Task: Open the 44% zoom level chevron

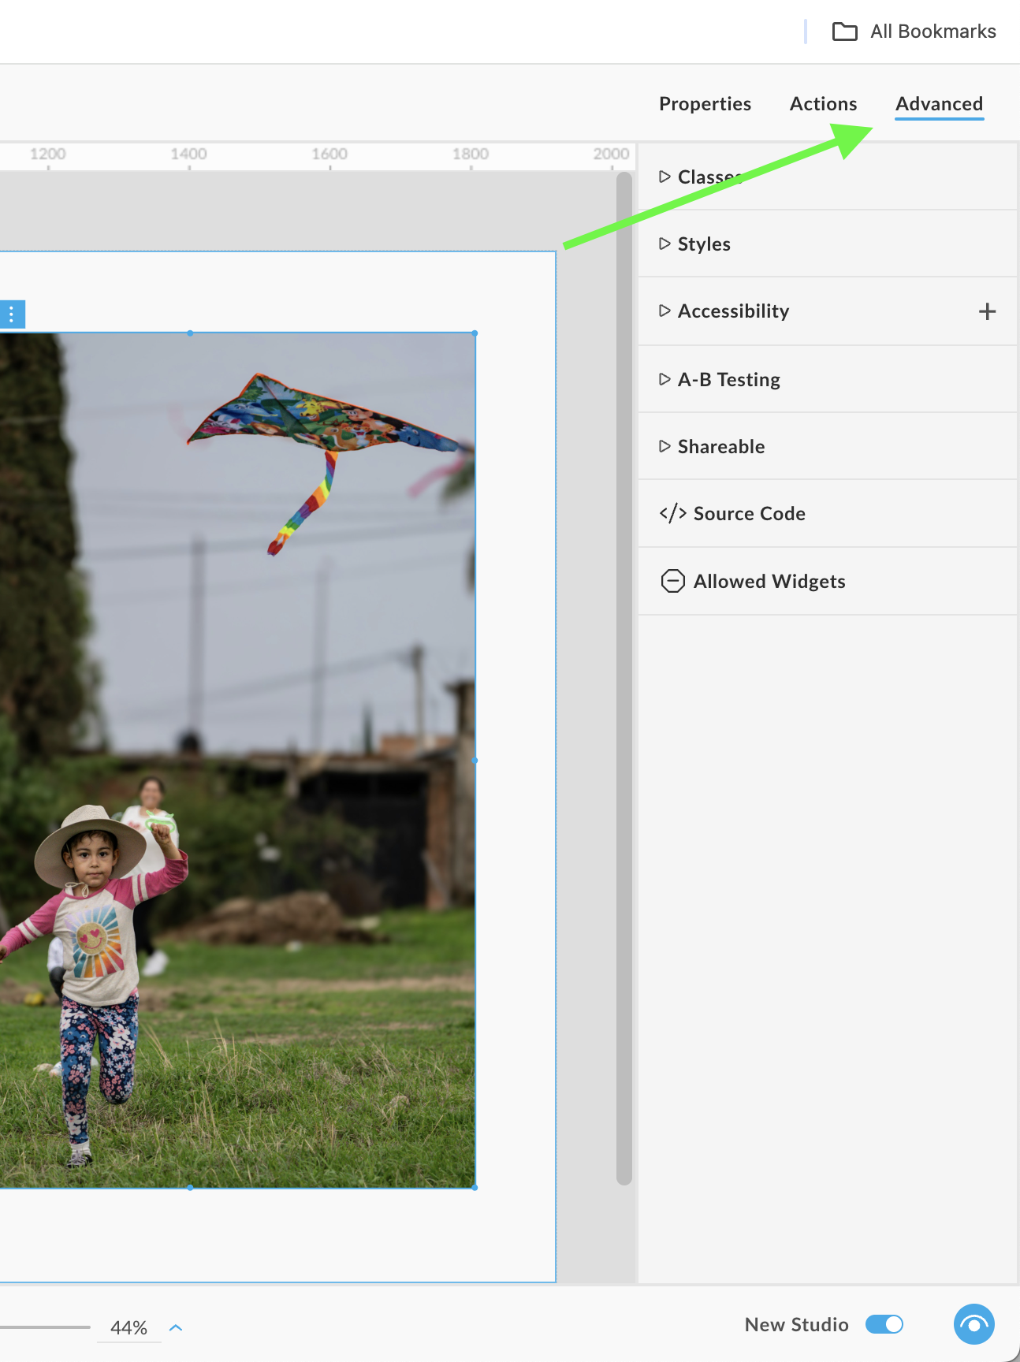Action: click(176, 1327)
